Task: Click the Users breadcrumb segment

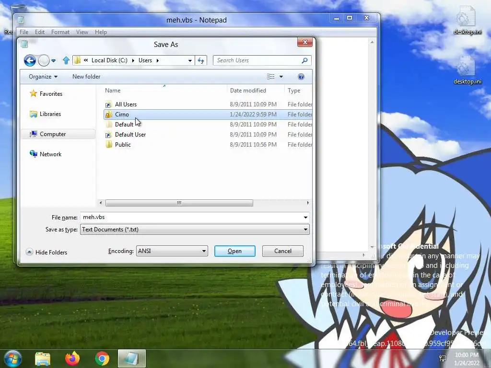Action: 145,60
